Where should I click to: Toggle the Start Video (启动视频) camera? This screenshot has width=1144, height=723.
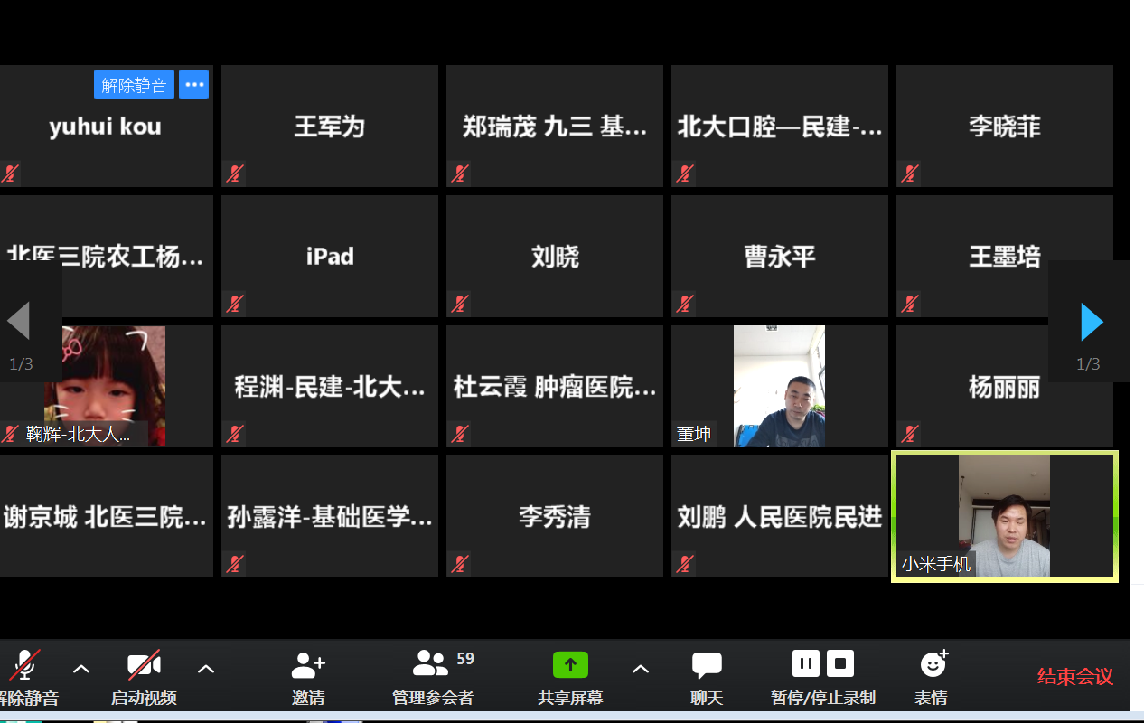point(144,667)
